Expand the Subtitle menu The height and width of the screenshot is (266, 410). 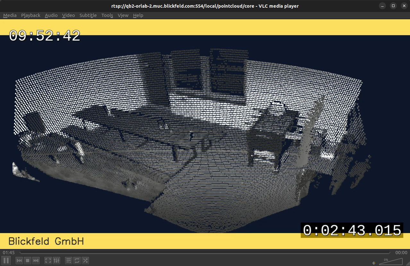click(x=88, y=15)
